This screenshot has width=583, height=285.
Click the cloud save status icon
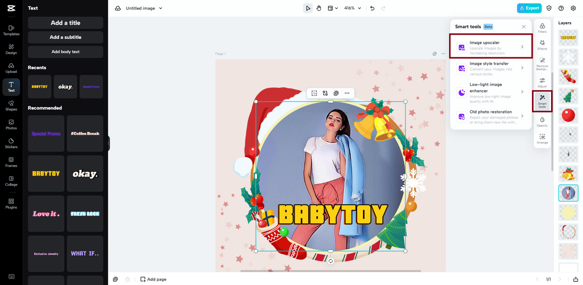[118, 8]
